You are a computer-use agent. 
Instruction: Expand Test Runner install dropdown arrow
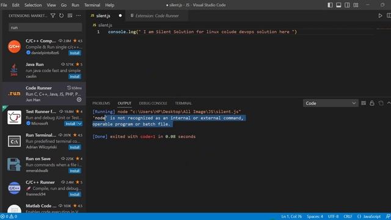coord(79,123)
